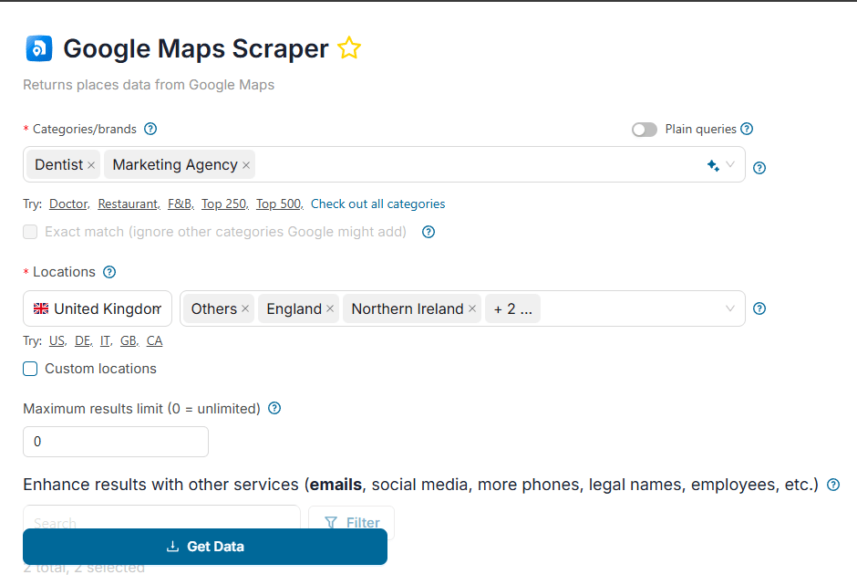857x585 pixels.
Task: Try the Top 250 categories suggestion
Action: pos(224,204)
